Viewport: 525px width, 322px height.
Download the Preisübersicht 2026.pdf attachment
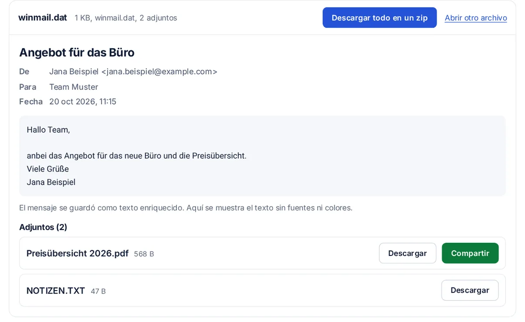coord(407,253)
